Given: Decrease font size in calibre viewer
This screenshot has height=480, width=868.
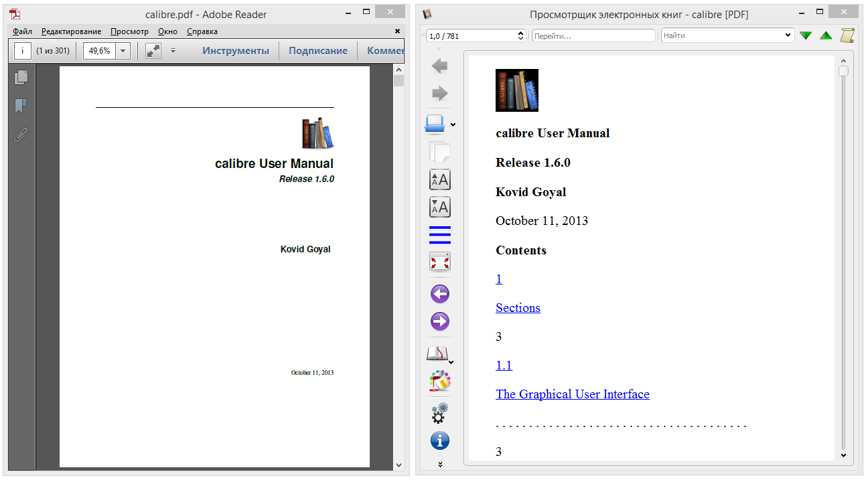Looking at the screenshot, I should 439,207.
